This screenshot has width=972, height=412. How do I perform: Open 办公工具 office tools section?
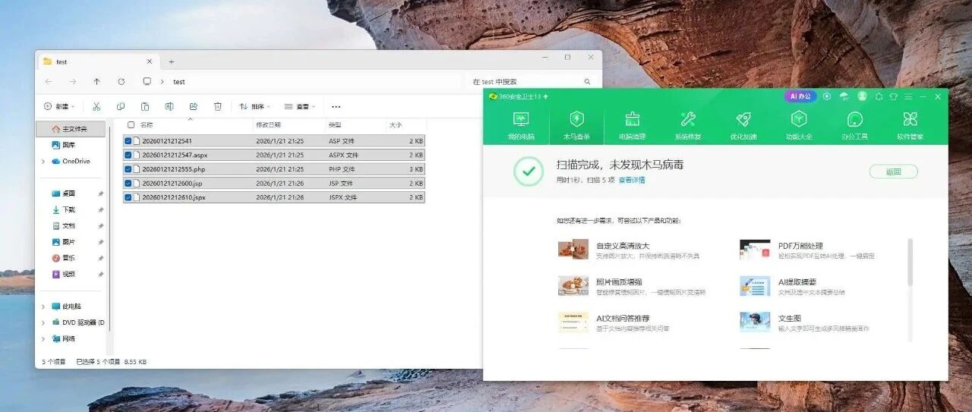(x=854, y=126)
